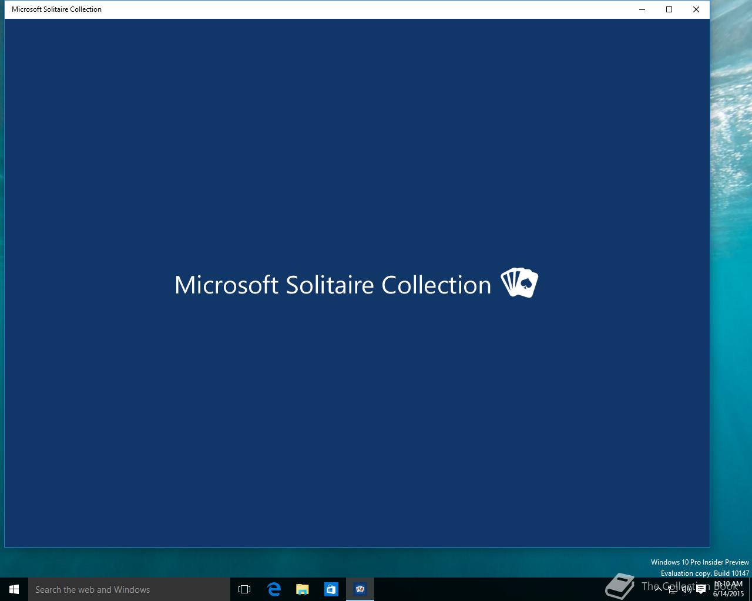Open the Windows Store taskbar icon
Viewport: 752px width, 601px height.
[331, 589]
